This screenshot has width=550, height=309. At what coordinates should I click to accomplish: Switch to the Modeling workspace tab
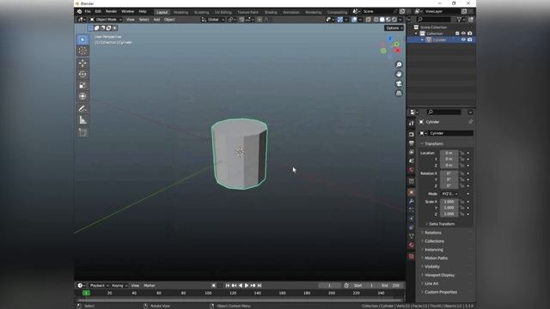coord(181,12)
